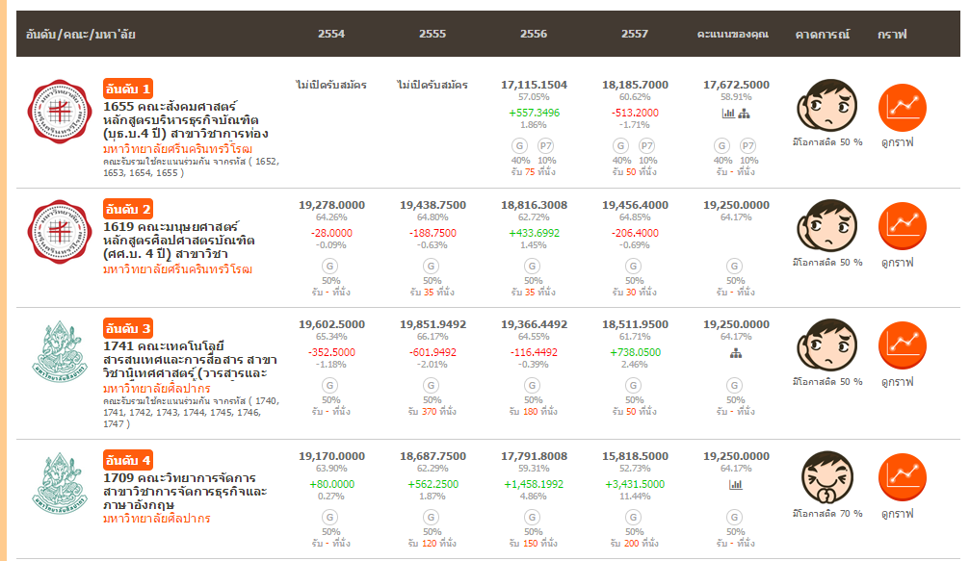Click the G circle under 19,602.5000

click(x=329, y=386)
